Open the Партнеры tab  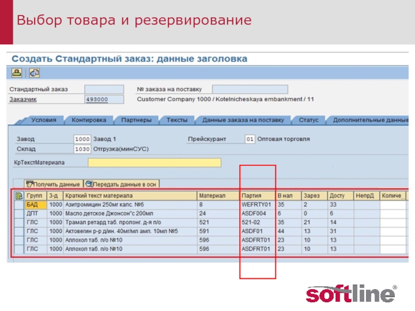tap(136, 120)
